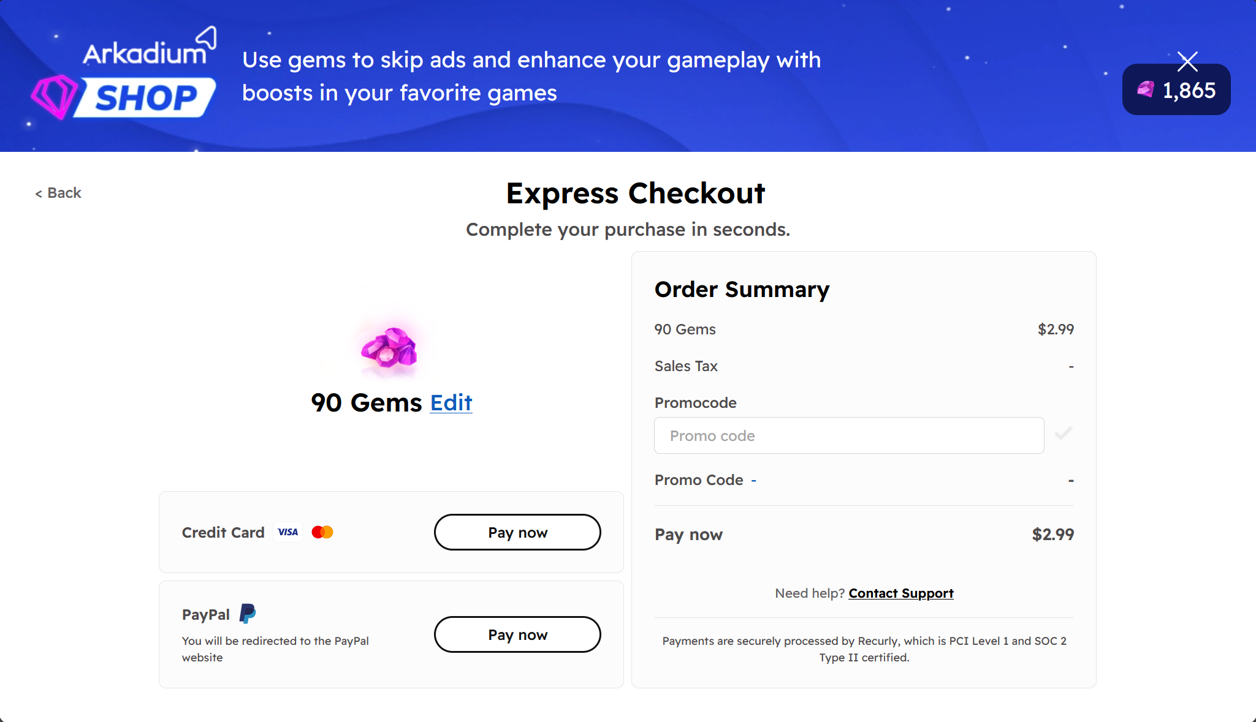Edit the 90 Gems selection
Screen dimensions: 1256x722
point(451,402)
